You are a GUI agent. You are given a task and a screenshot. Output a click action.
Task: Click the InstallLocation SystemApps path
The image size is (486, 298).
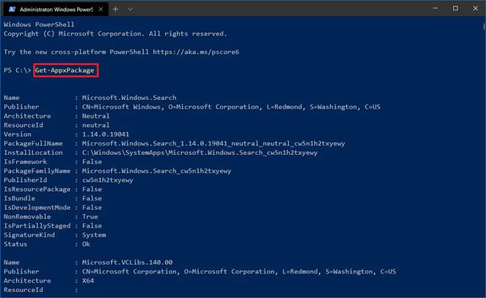pos(200,153)
